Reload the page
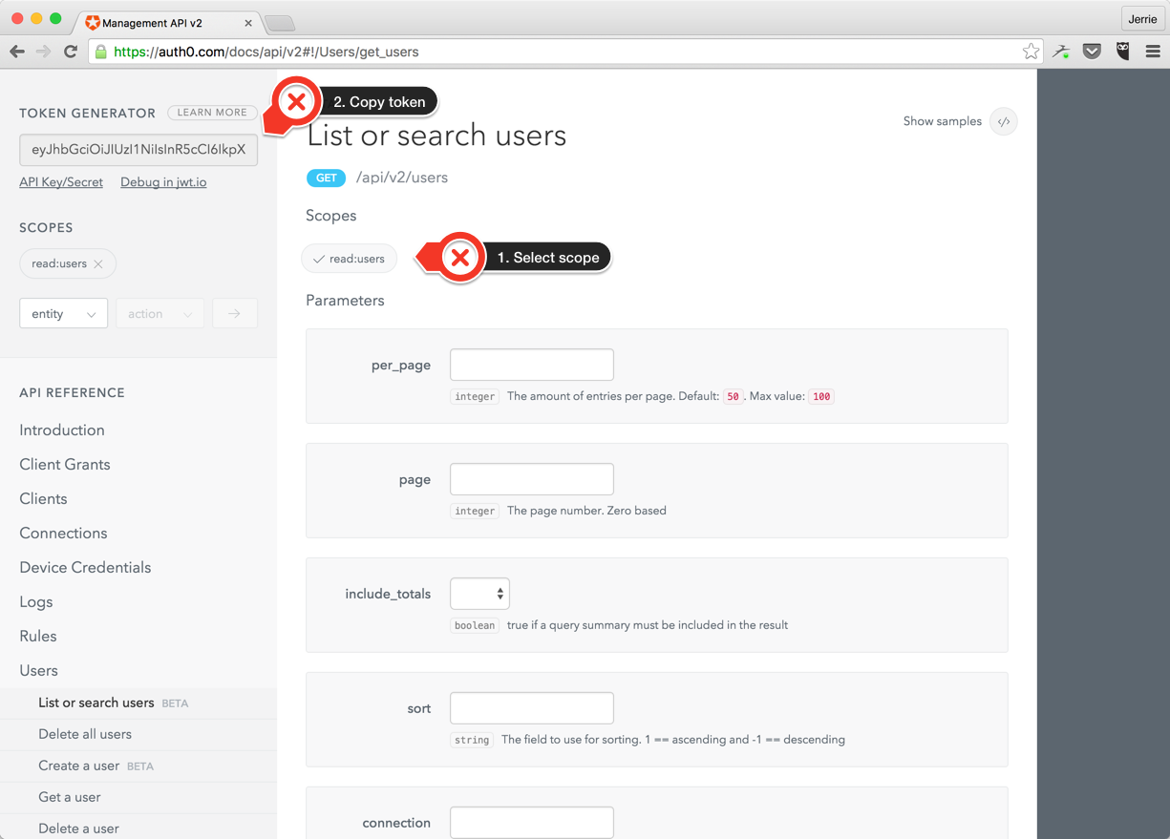1170x839 pixels. point(70,52)
